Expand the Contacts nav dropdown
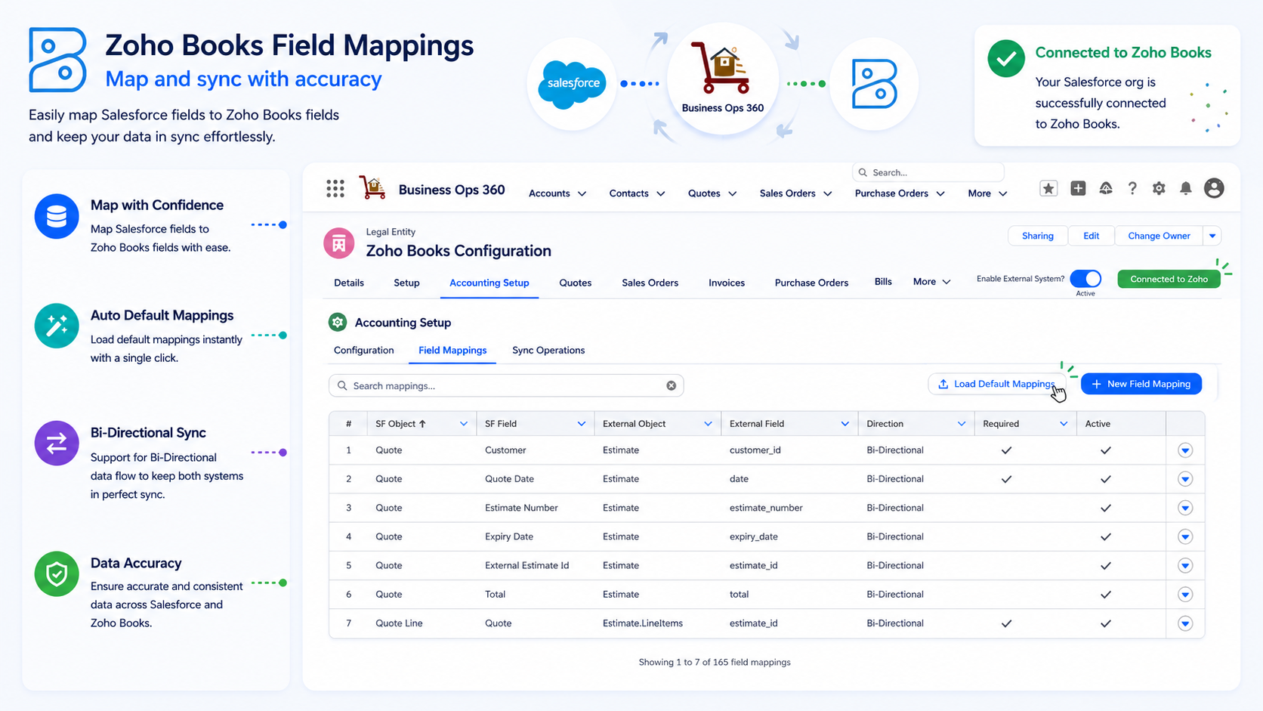 660,194
